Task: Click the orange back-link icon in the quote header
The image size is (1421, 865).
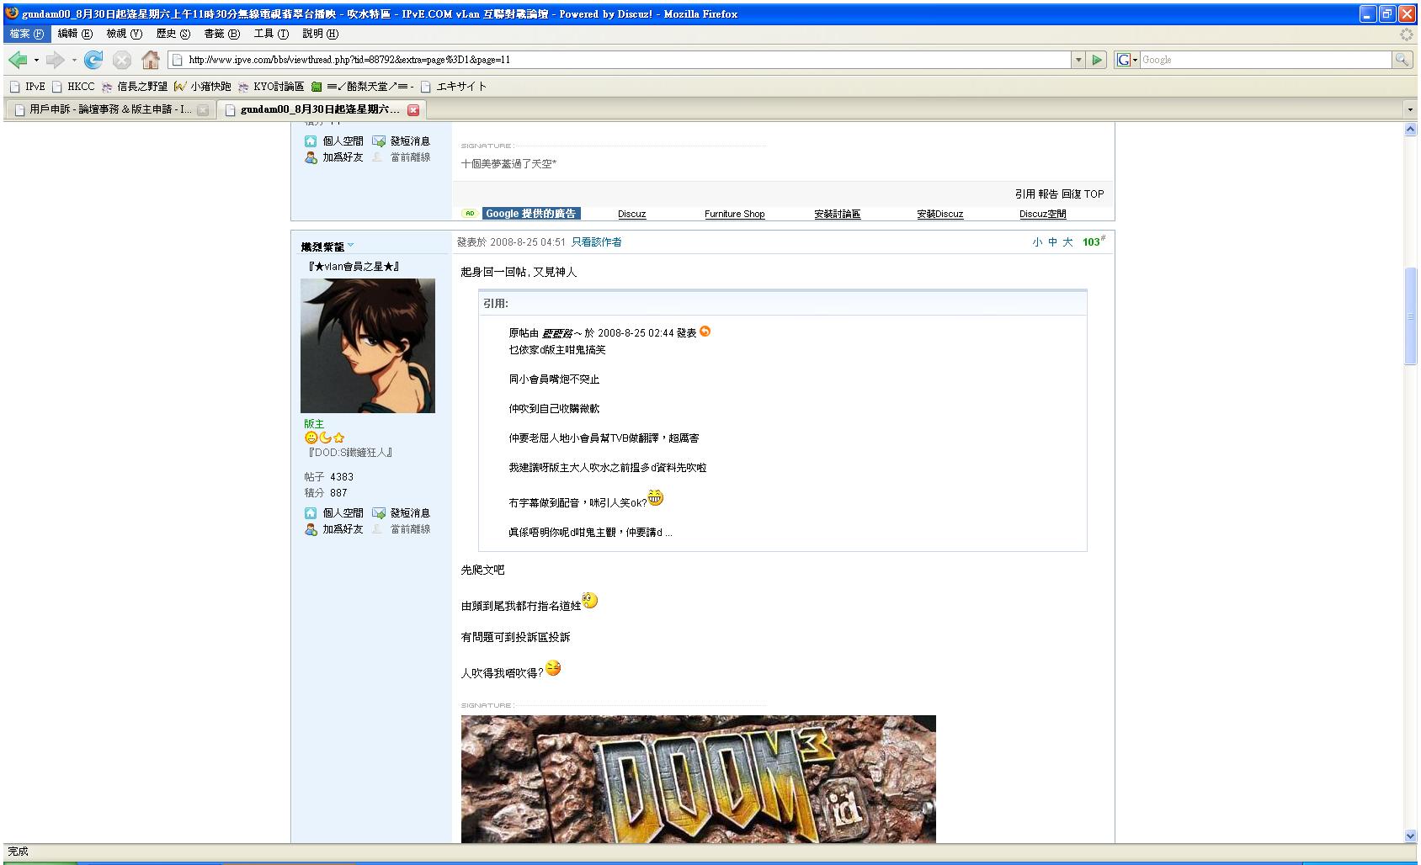Action: pyautogui.click(x=705, y=332)
